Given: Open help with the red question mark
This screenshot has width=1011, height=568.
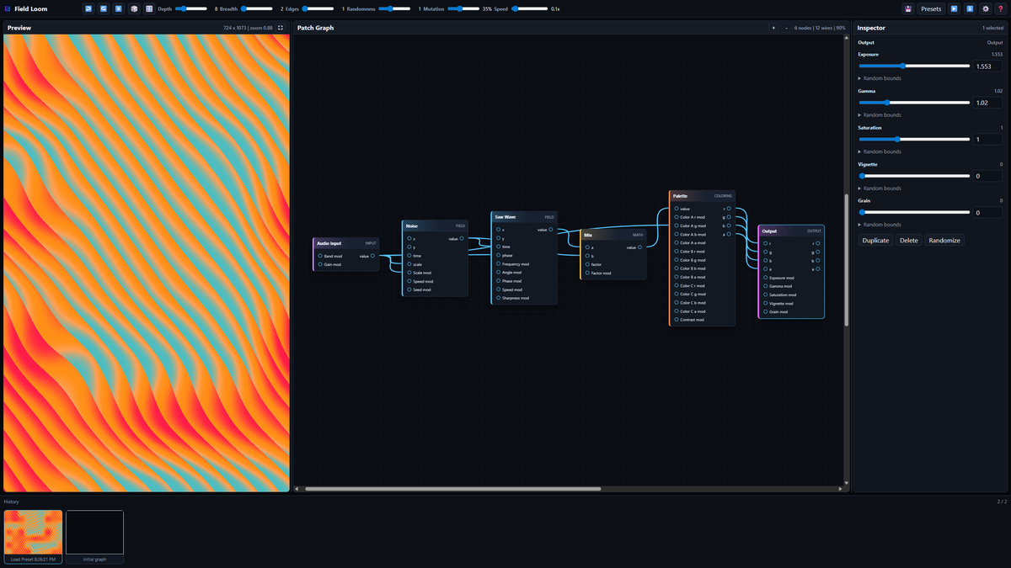Looking at the screenshot, I should pyautogui.click(x=1001, y=8).
